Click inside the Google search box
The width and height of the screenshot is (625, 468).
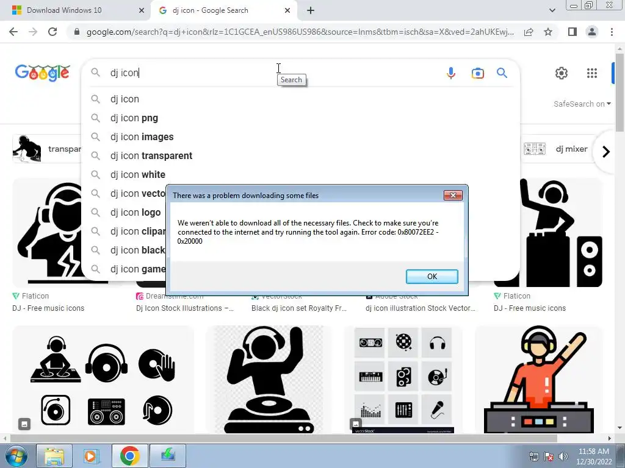coord(275,73)
